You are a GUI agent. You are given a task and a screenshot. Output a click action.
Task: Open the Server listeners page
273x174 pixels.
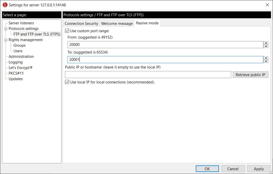pos(21,23)
